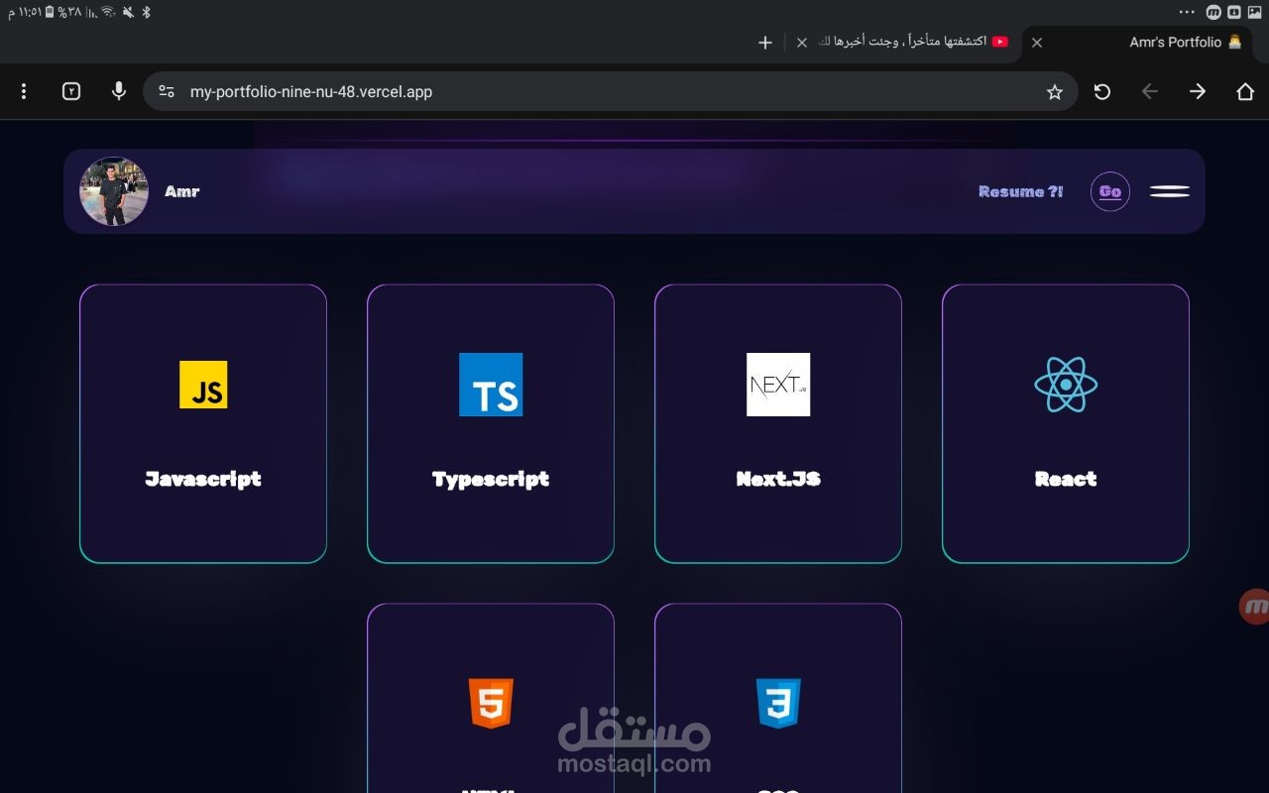Click the Next.js logo icon
The image size is (1269, 793).
click(778, 385)
